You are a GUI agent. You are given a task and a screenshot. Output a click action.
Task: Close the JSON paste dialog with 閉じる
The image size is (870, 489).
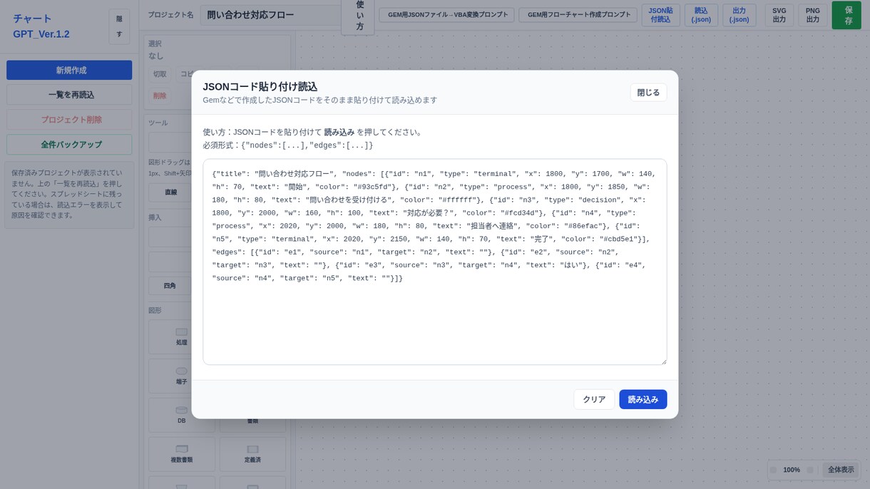(648, 93)
